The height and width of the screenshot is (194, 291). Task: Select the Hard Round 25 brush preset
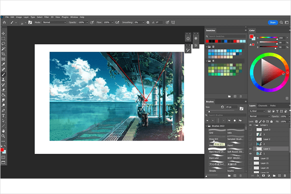(217, 150)
